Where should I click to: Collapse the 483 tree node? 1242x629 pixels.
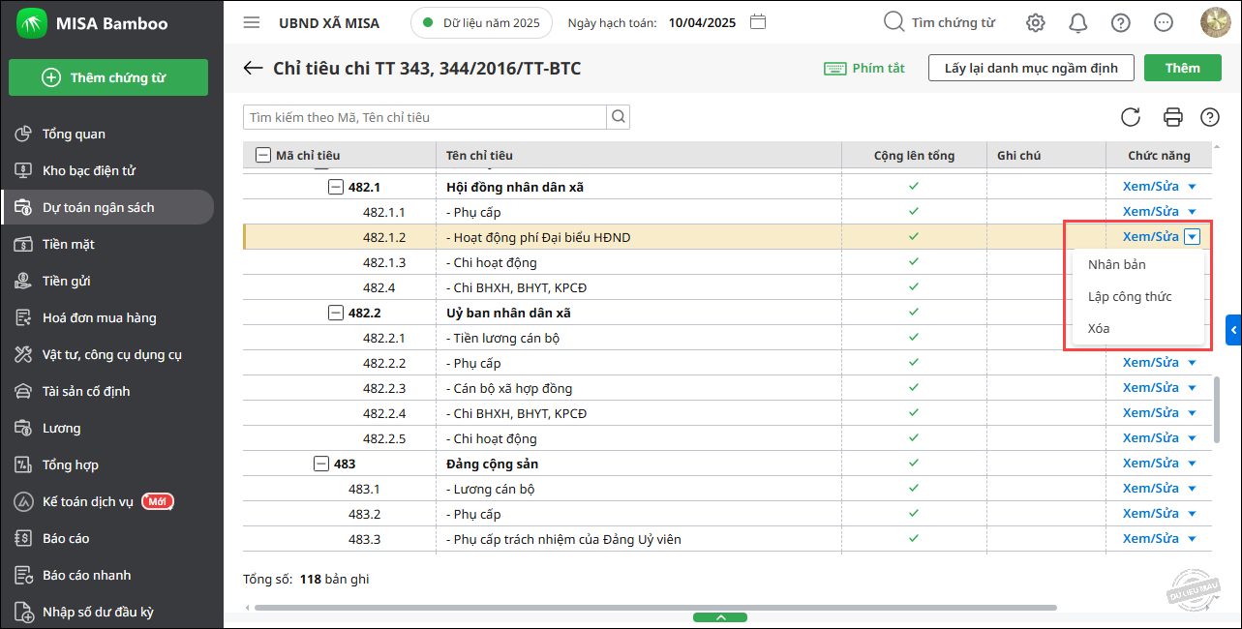(321, 464)
